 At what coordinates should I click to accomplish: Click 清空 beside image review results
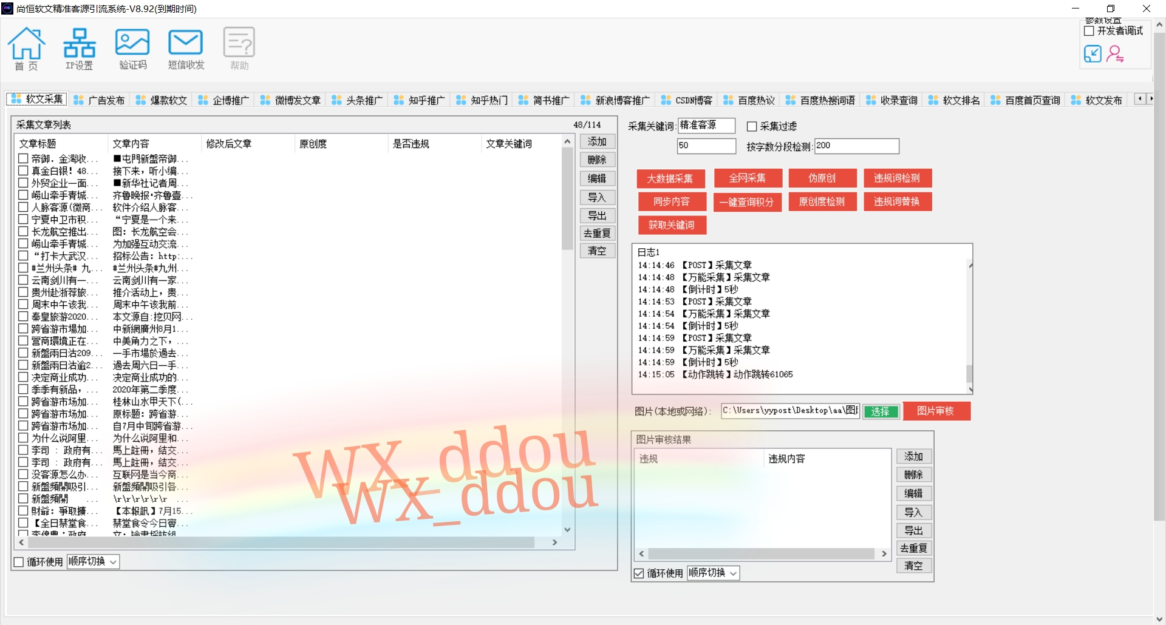(914, 566)
